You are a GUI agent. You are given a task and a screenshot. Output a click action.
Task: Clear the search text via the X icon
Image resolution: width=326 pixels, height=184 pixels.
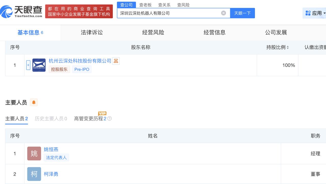coord(223,13)
